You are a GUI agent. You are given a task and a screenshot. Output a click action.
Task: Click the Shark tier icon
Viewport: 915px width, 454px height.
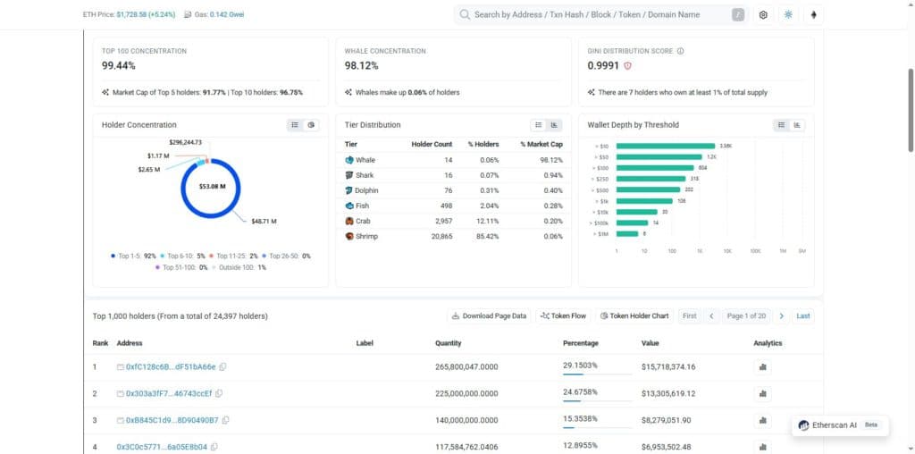349,175
